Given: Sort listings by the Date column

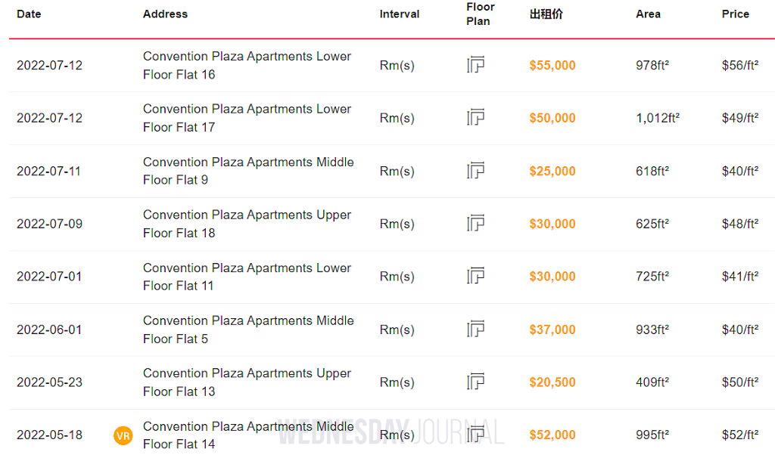Looking at the screenshot, I should click(x=29, y=14).
